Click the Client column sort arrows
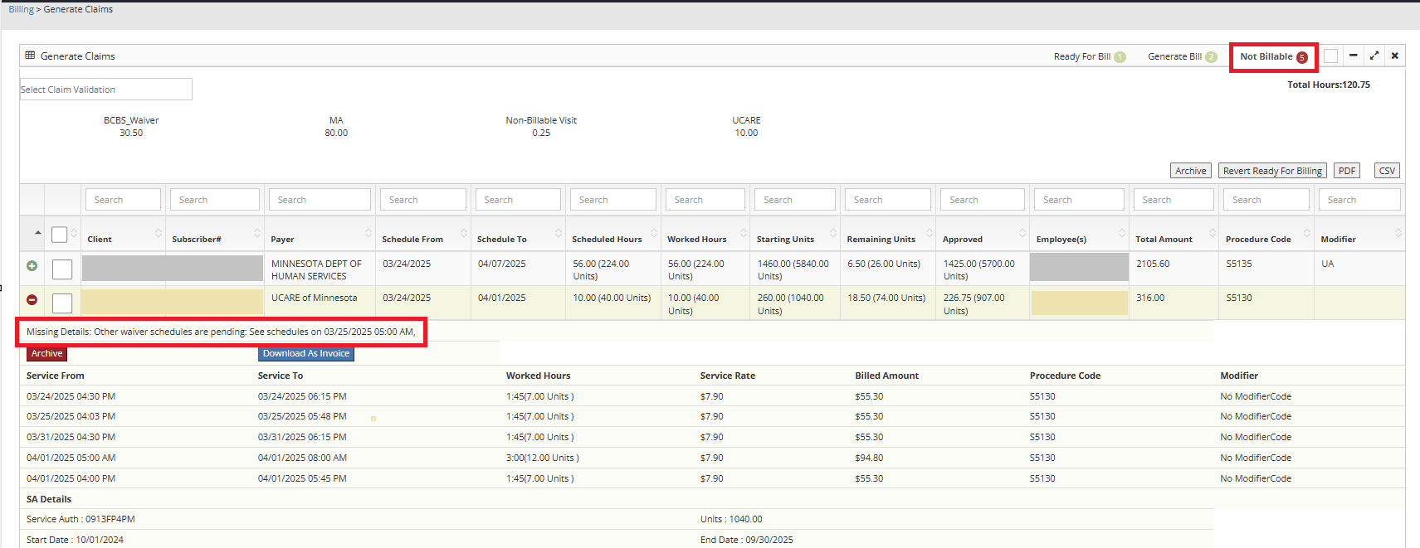Image resolution: width=1420 pixels, height=548 pixels. pyautogui.click(x=159, y=234)
